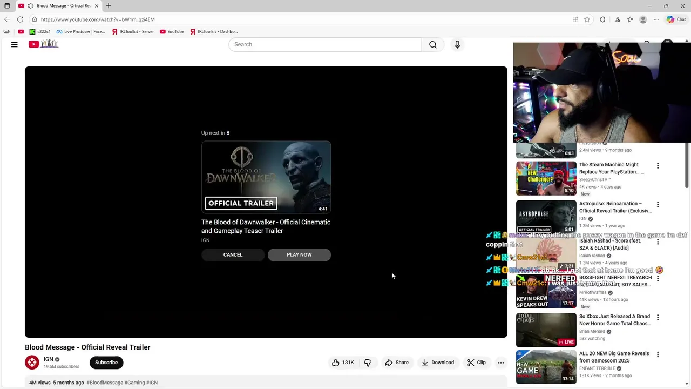The height and width of the screenshot is (389, 691).
Task: Open the app available grid icon in address bar
Action: (575, 19)
